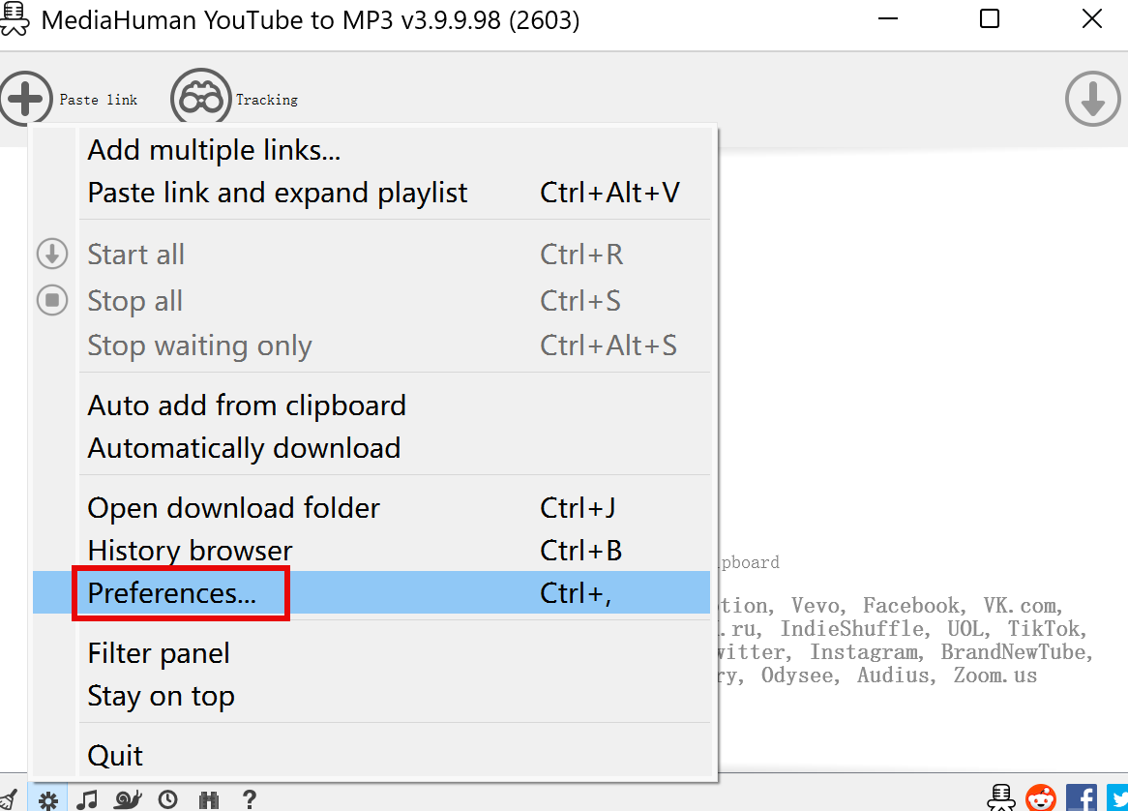This screenshot has height=811, width=1128.
Task: Click the small binoculars icon in bottom bar
Action: tap(208, 799)
